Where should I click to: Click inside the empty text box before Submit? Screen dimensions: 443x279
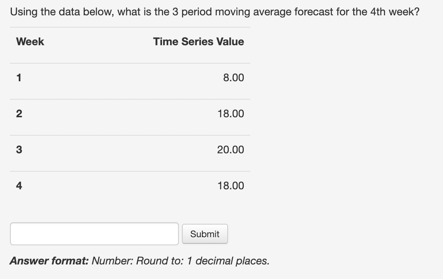[94, 233]
